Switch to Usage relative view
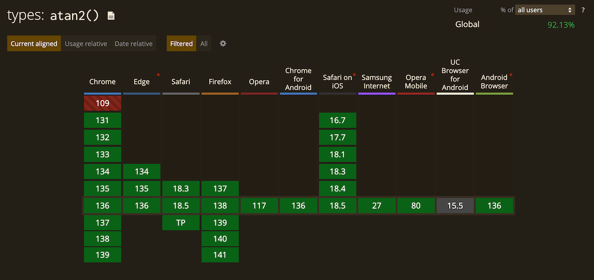The image size is (594, 280). [x=86, y=44]
